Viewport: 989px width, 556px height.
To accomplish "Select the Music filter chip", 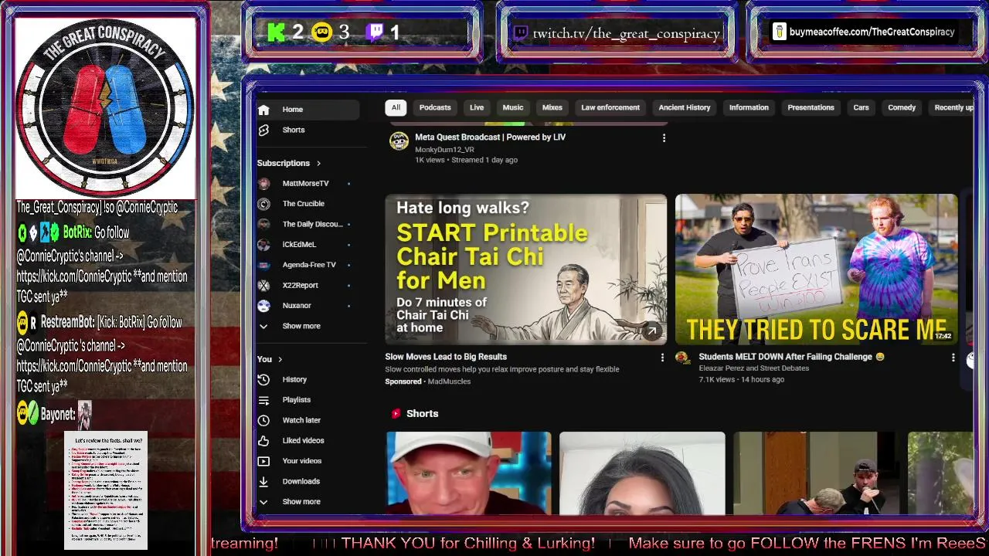I will pyautogui.click(x=513, y=108).
